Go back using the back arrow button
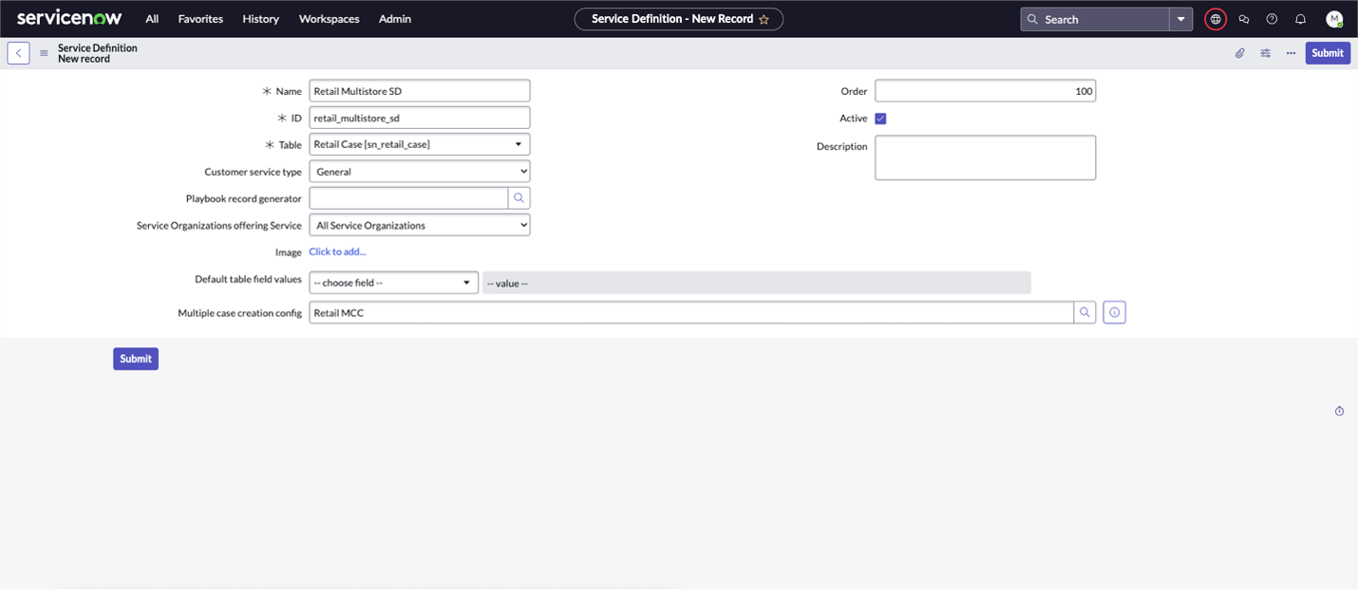This screenshot has width=1358, height=594. (18, 53)
